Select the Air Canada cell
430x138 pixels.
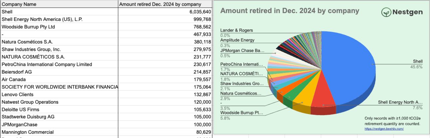pos(59,79)
